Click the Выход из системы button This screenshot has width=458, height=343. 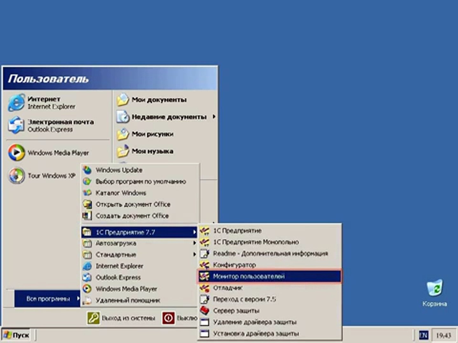(x=121, y=318)
